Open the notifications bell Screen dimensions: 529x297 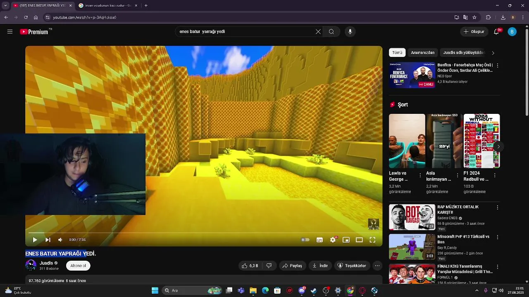coord(496,32)
